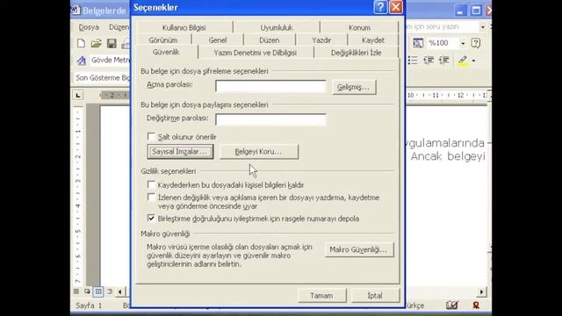562x316 pixels.
Task: Open the Konum tab
Action: tap(359, 27)
